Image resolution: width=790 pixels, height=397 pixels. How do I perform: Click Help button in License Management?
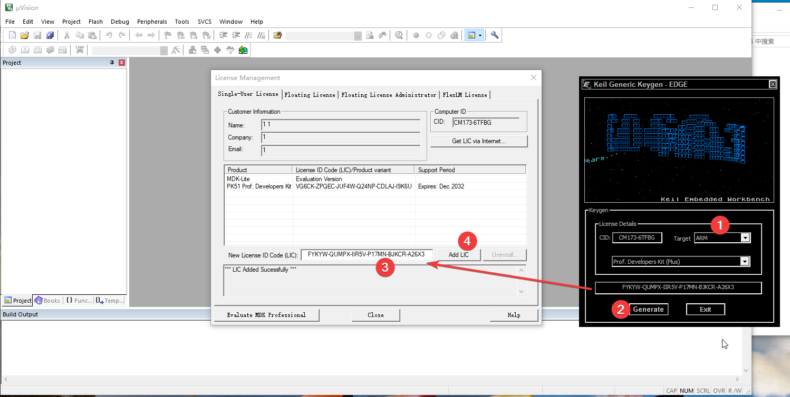pos(514,315)
